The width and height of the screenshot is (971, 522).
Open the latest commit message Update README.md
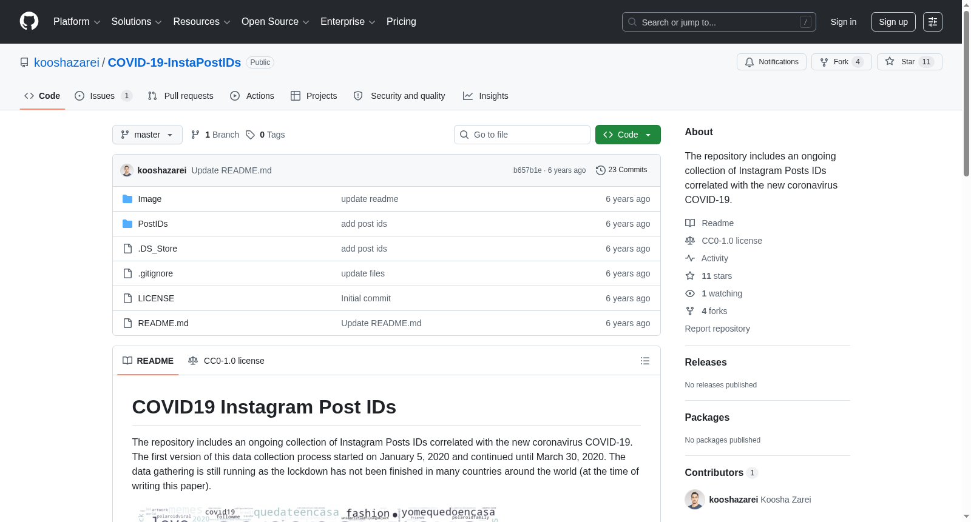point(232,170)
